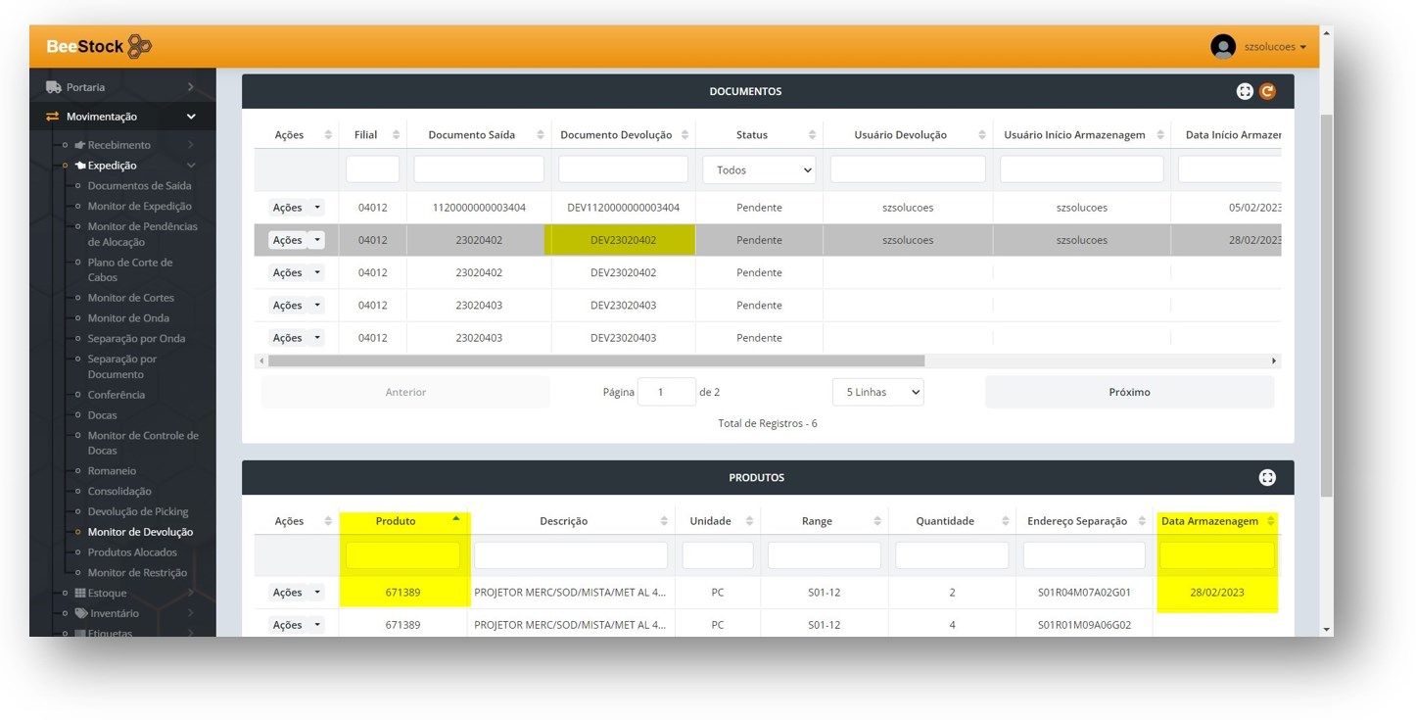Click the expand icon in Produtos header
This screenshot has height=720, width=1416.
1267,478
